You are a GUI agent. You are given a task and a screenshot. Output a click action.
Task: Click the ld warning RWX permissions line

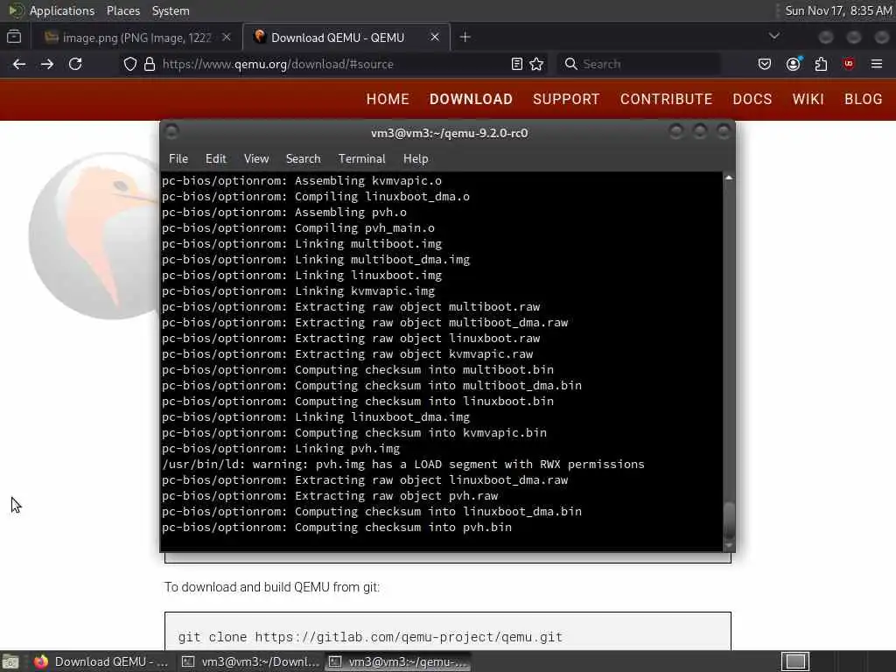click(402, 465)
